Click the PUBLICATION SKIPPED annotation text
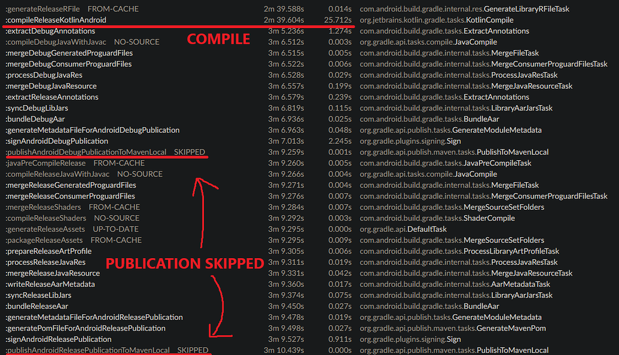 point(184,263)
